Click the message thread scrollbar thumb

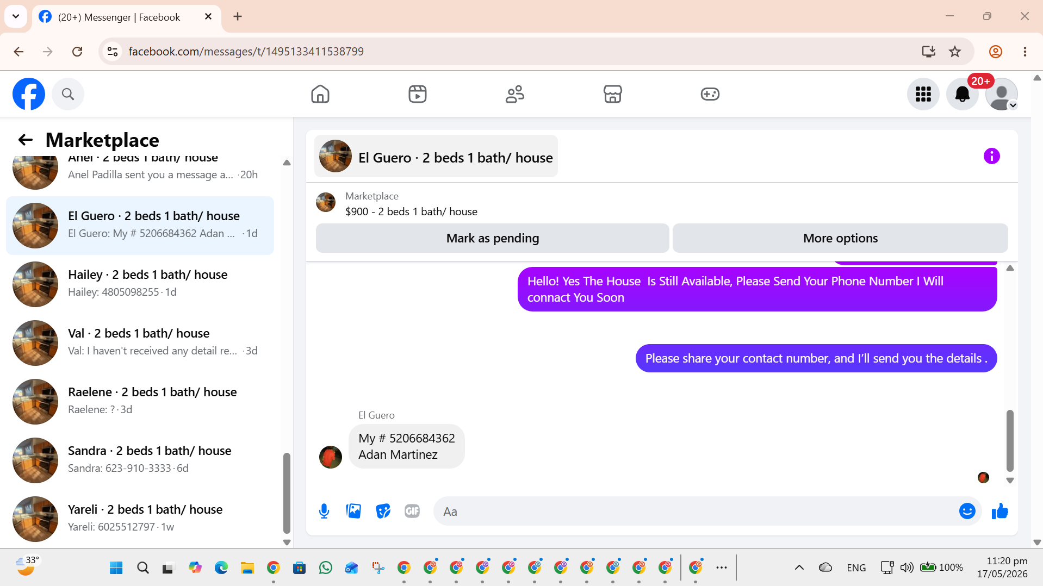coord(1010,441)
